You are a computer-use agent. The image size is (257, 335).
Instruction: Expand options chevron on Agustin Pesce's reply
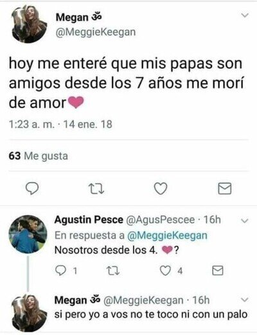(245, 221)
